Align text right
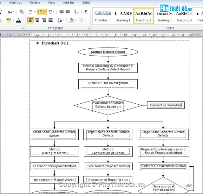This screenshot has height=194, width=203. tap(44, 20)
